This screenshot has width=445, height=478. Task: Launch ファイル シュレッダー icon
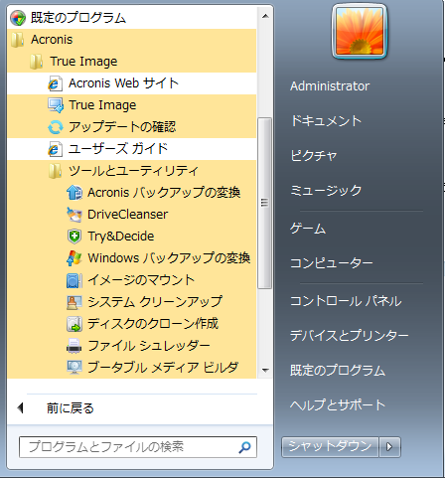(x=74, y=346)
